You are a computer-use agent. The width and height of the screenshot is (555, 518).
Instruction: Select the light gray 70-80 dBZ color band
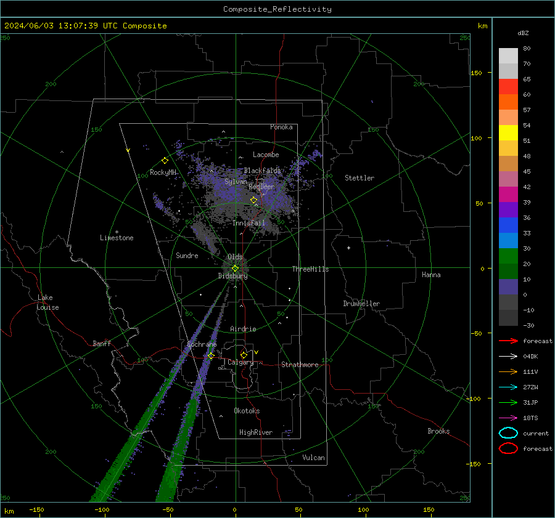coord(508,56)
